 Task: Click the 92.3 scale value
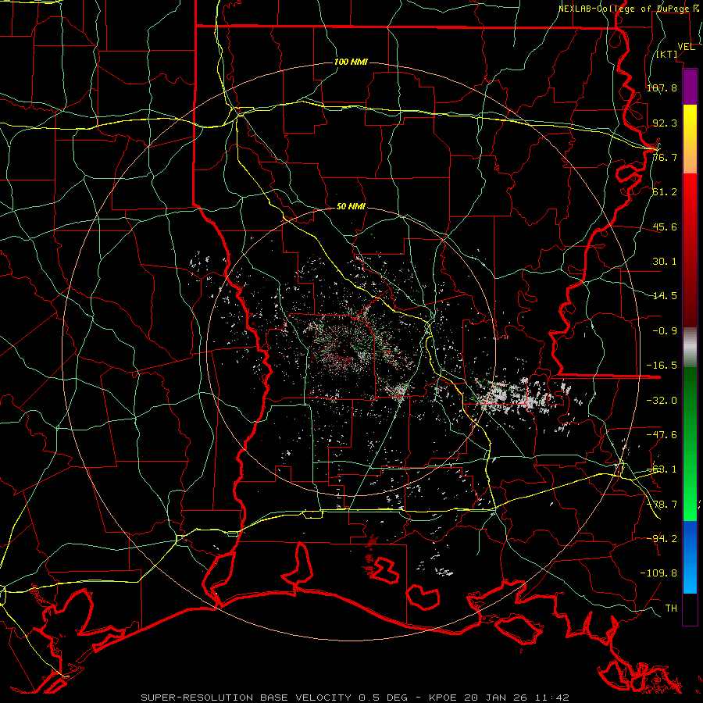[x=665, y=123]
